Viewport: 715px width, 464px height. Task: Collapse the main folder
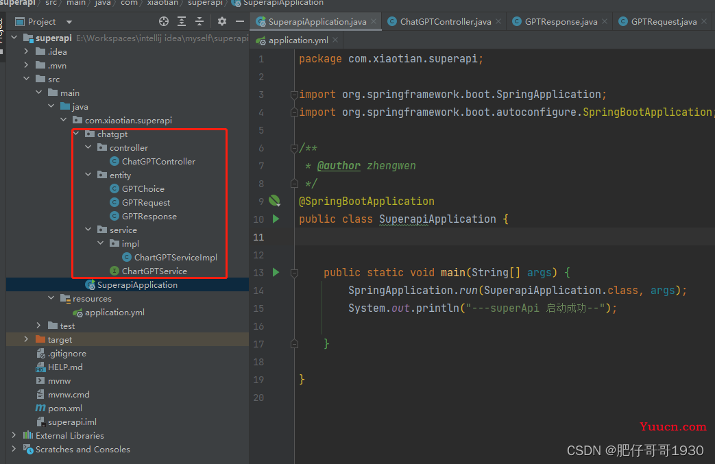pyautogui.click(x=39, y=93)
